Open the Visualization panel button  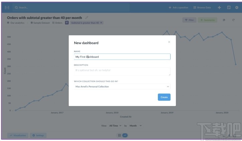(18, 135)
